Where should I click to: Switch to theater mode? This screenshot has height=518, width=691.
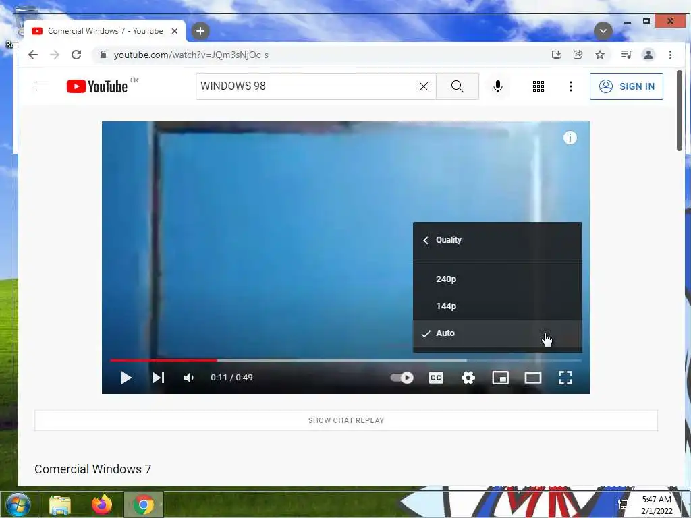pos(533,378)
